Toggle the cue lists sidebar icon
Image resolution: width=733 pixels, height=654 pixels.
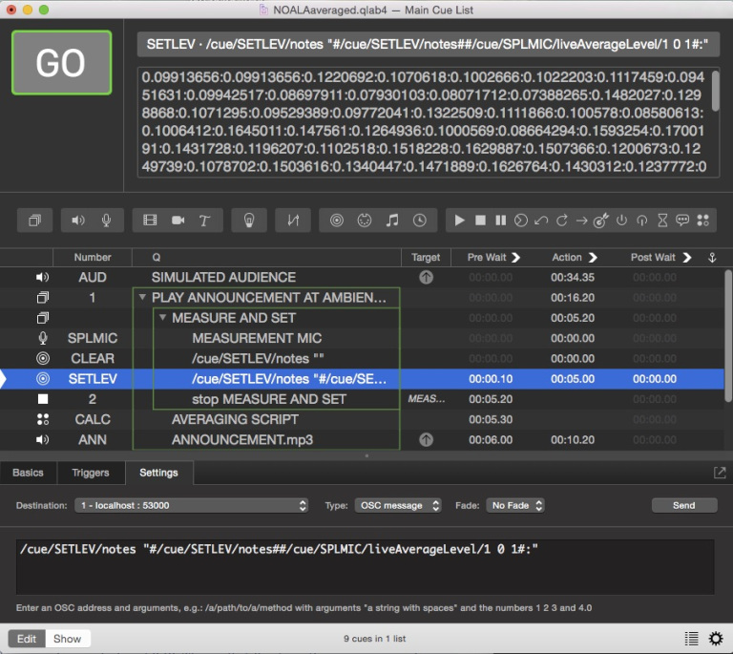point(691,639)
